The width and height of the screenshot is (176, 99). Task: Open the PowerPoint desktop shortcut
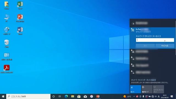tap(20, 18)
